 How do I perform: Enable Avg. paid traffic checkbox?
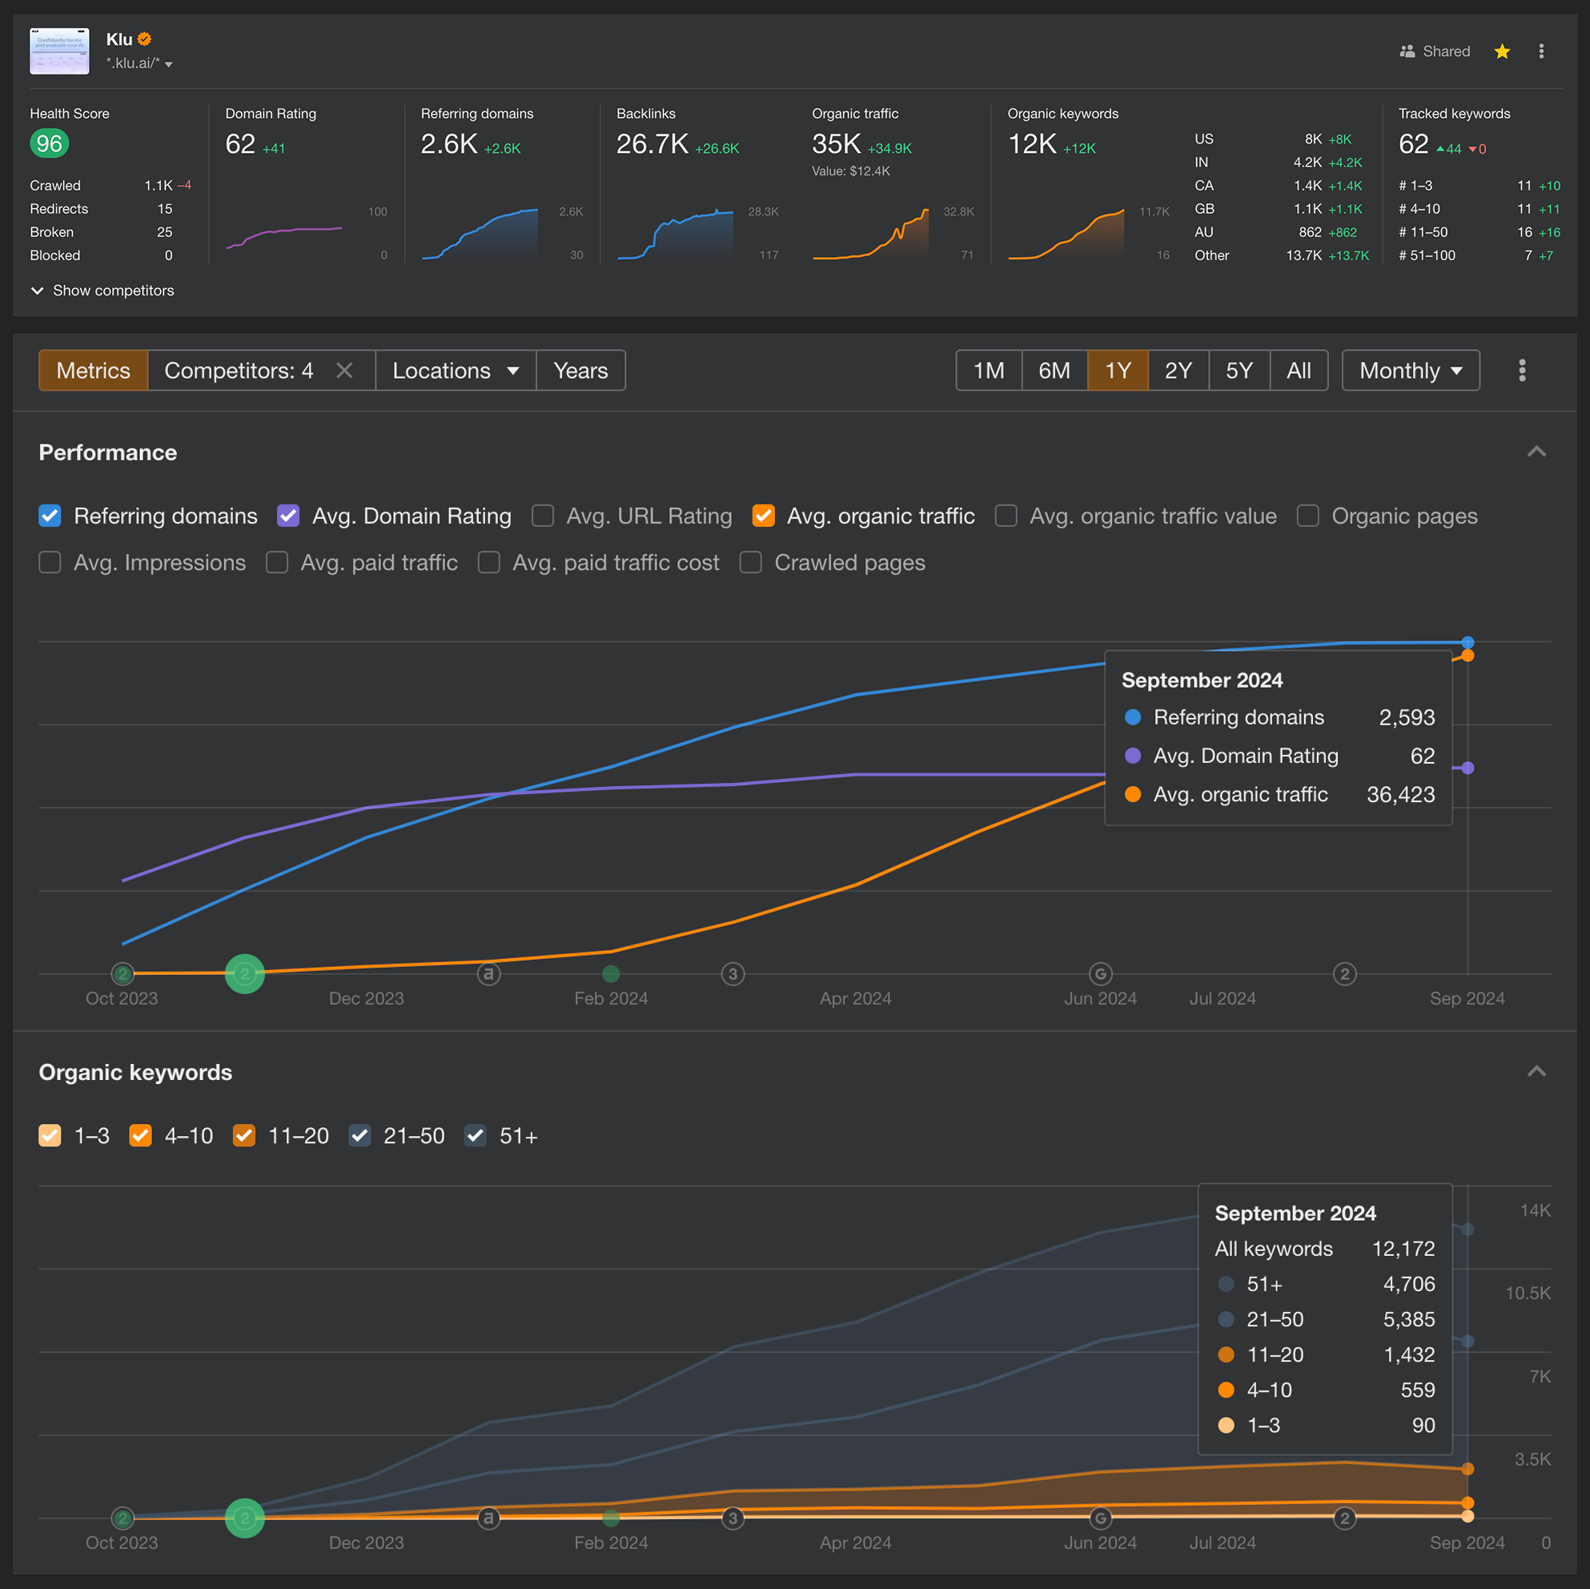277,562
